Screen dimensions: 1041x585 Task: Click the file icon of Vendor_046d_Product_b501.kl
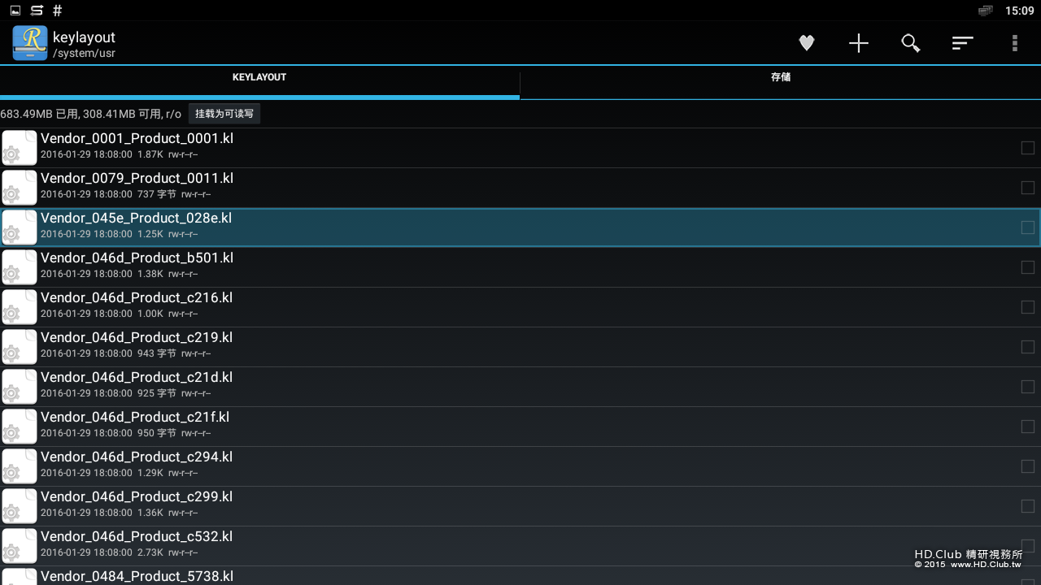pyautogui.click(x=20, y=267)
